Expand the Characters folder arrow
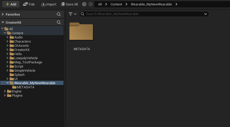This screenshot has width=230, height=127. pyautogui.click(x=8, y=42)
